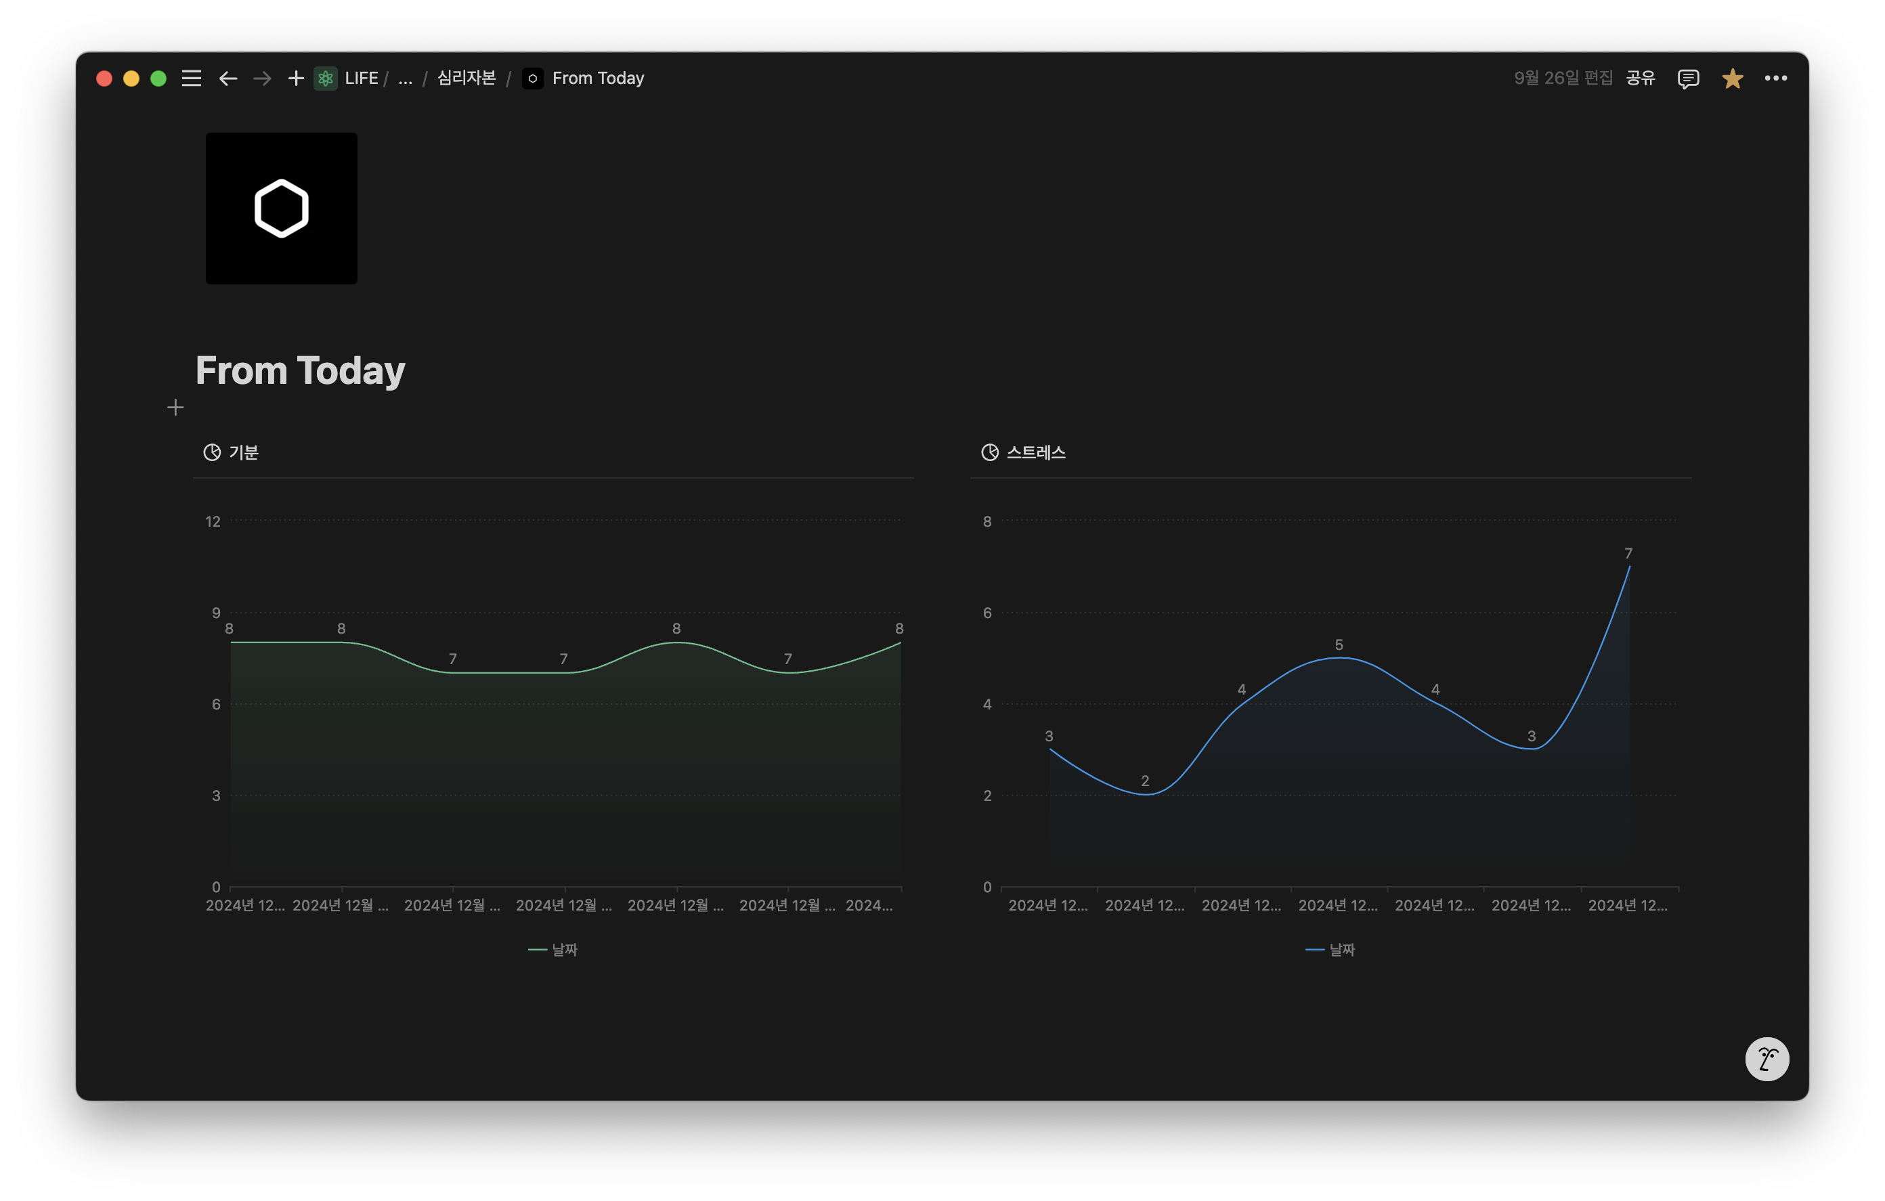The width and height of the screenshot is (1885, 1201).
Task: Go back with the left arrow
Action: point(227,79)
